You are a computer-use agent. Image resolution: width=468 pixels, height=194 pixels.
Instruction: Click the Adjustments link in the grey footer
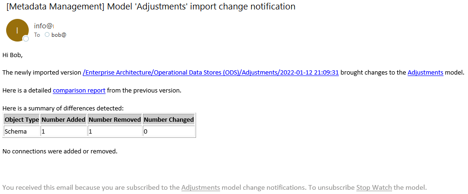[x=200, y=187]
